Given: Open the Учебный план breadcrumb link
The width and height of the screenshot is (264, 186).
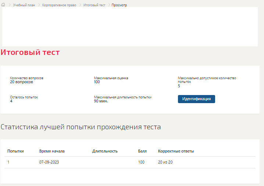Looking at the screenshot, I should [24, 5].
